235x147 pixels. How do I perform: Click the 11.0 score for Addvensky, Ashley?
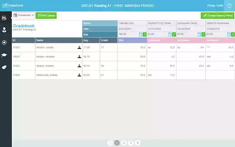[x=172, y=75]
